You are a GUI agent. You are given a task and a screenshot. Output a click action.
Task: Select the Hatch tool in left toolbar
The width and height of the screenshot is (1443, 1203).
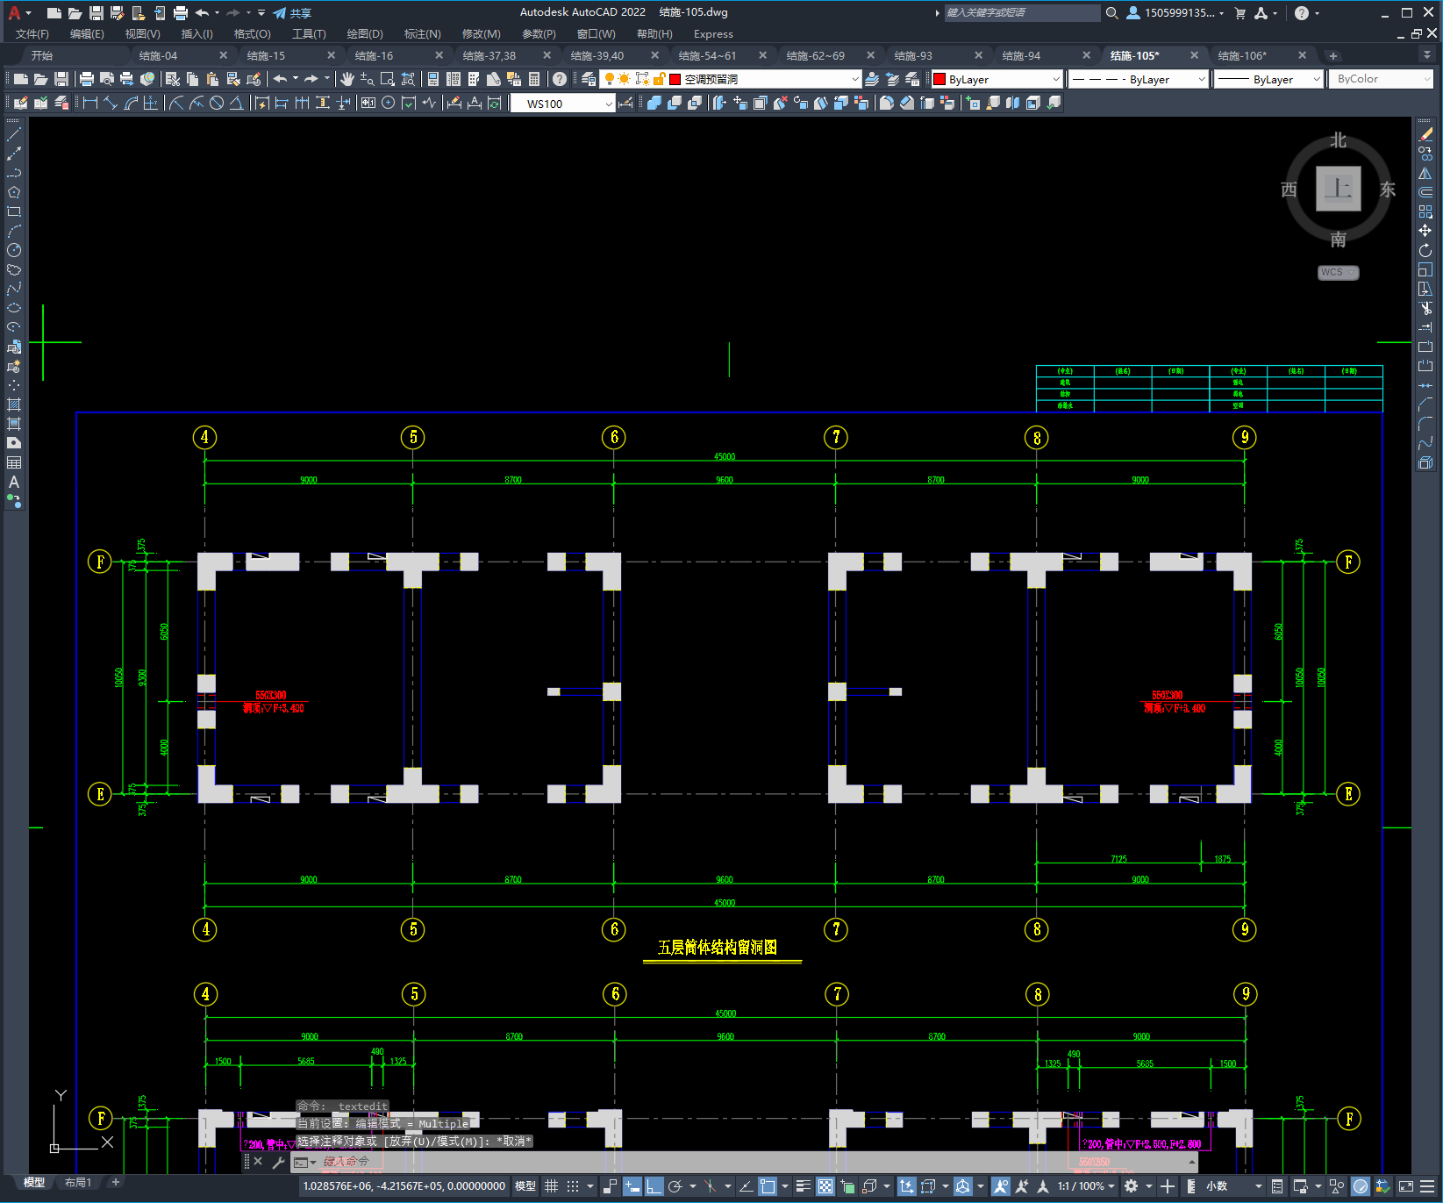14,405
